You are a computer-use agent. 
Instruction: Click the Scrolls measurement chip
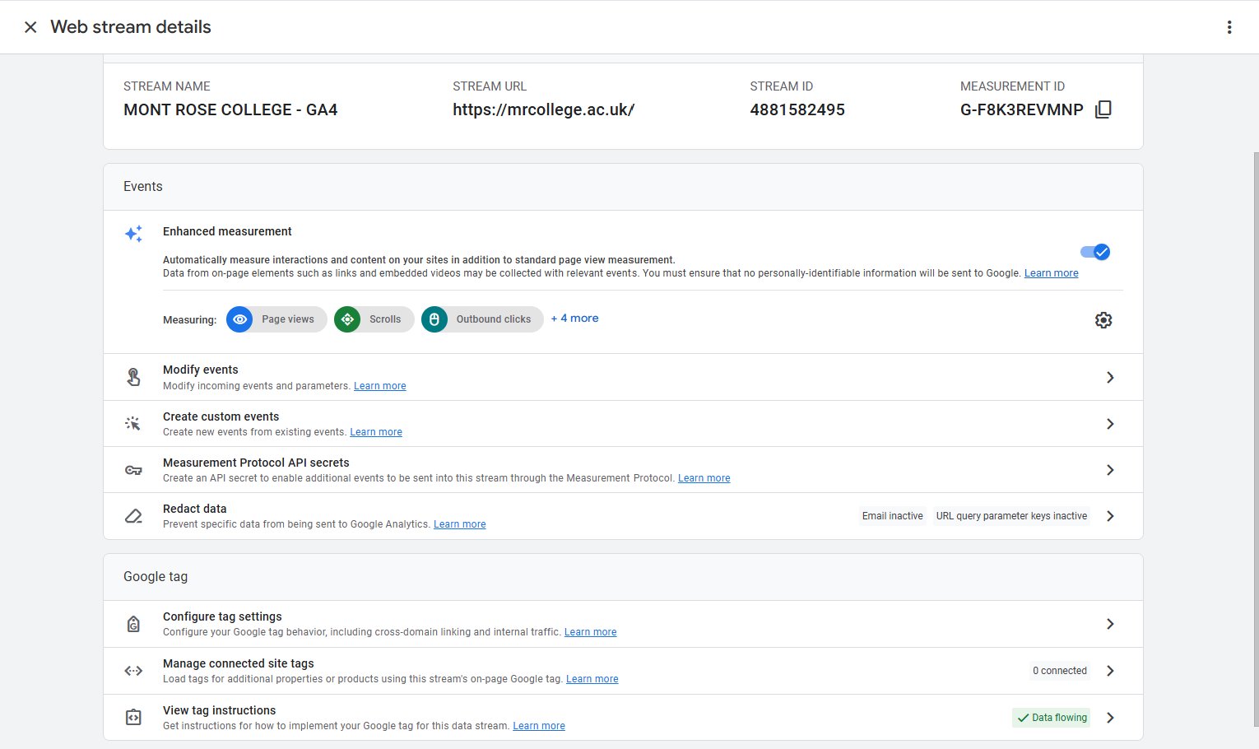373,319
